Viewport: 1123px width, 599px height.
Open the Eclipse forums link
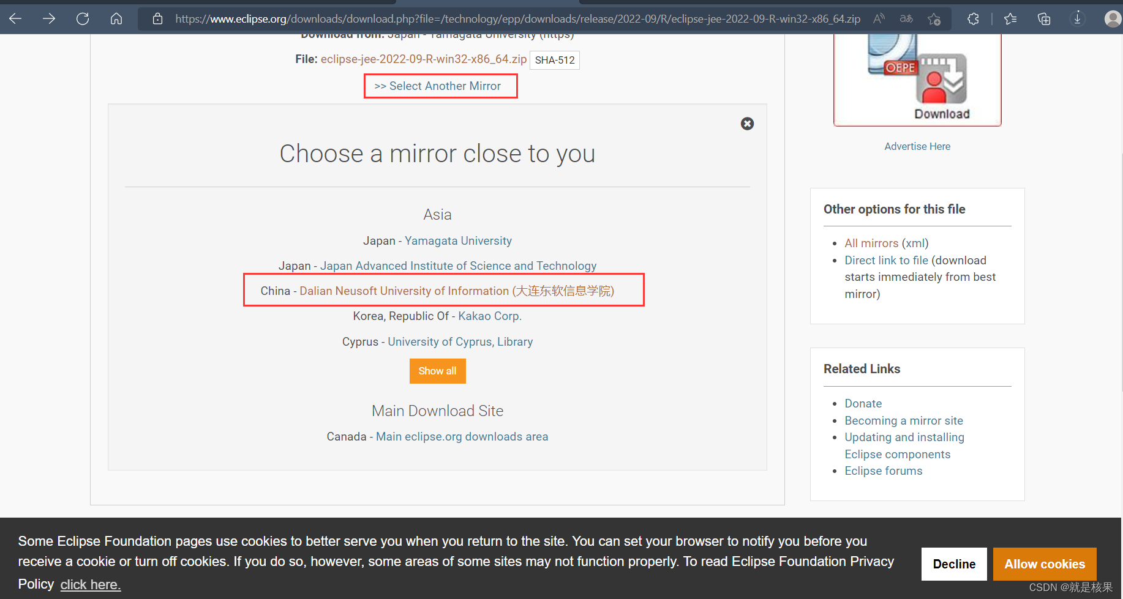tap(884, 471)
